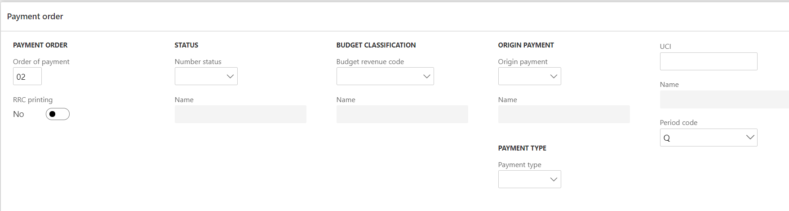This screenshot has height=211, width=789.
Task: Open Number status dropdown arrow
Action: [x=230, y=77]
